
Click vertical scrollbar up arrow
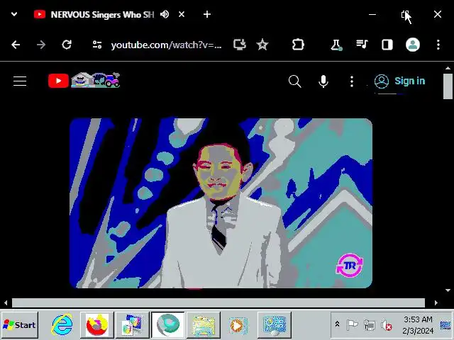coord(448,68)
